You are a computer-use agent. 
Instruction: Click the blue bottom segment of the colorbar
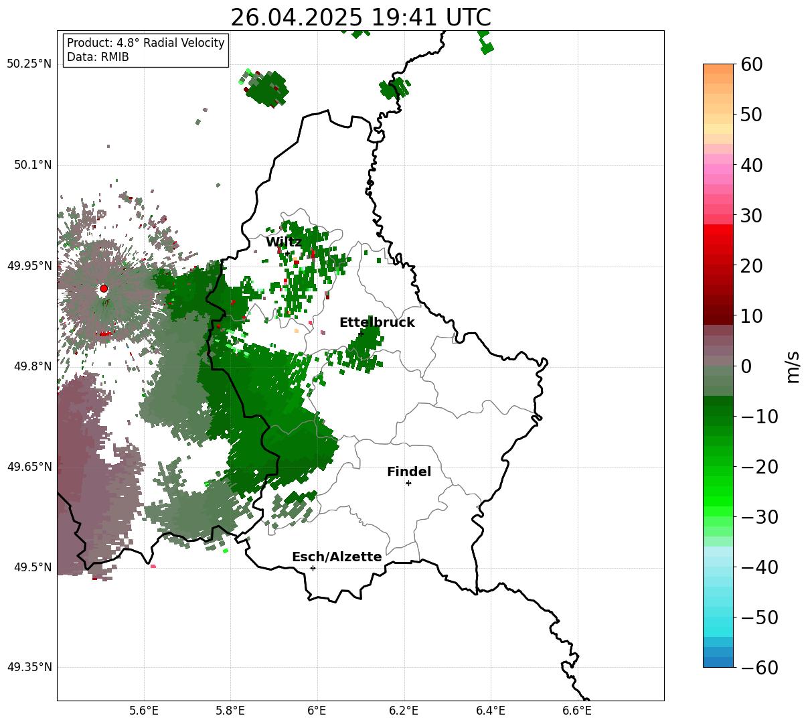click(x=718, y=662)
